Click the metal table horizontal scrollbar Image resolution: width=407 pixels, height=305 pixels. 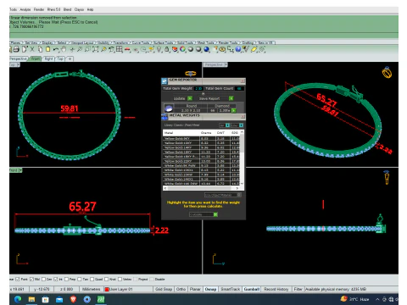[202, 188]
